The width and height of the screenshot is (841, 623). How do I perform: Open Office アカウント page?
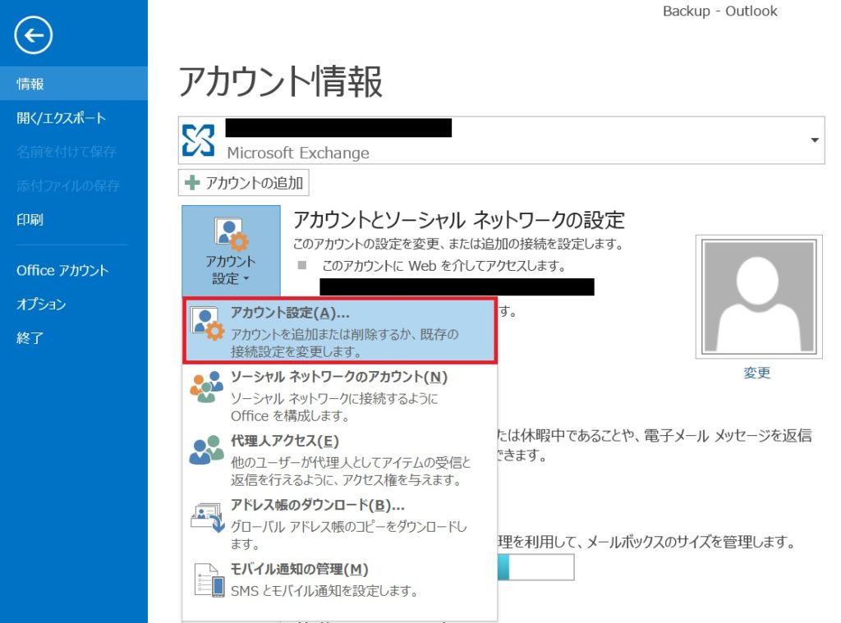74,270
